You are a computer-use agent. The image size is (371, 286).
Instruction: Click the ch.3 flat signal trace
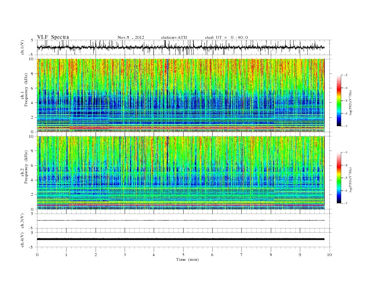click(180, 221)
